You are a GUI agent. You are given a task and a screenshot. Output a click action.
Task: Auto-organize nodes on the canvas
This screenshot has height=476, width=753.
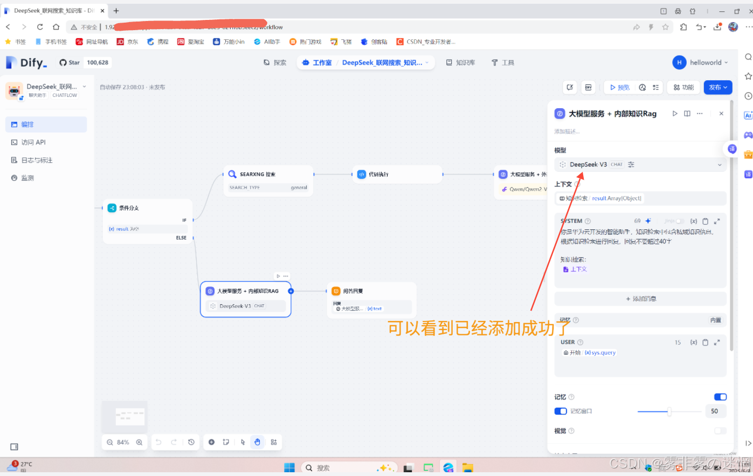tap(274, 442)
